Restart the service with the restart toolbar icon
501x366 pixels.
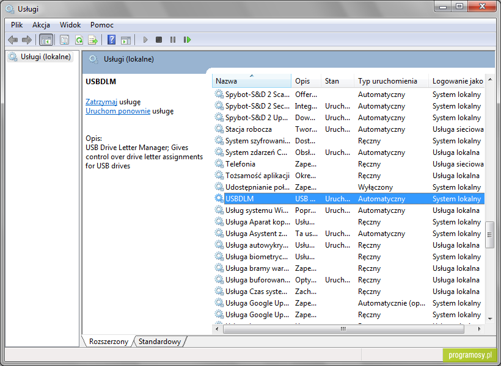point(187,40)
